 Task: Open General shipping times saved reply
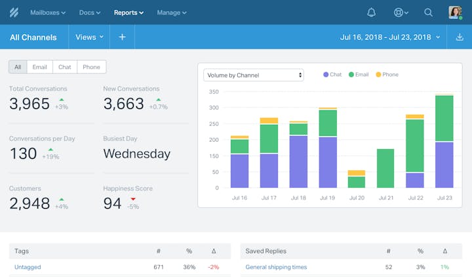(276, 267)
